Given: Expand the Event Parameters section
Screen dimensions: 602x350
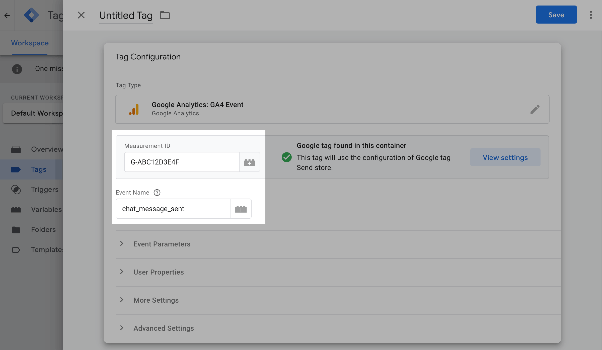Looking at the screenshot, I should click(162, 244).
